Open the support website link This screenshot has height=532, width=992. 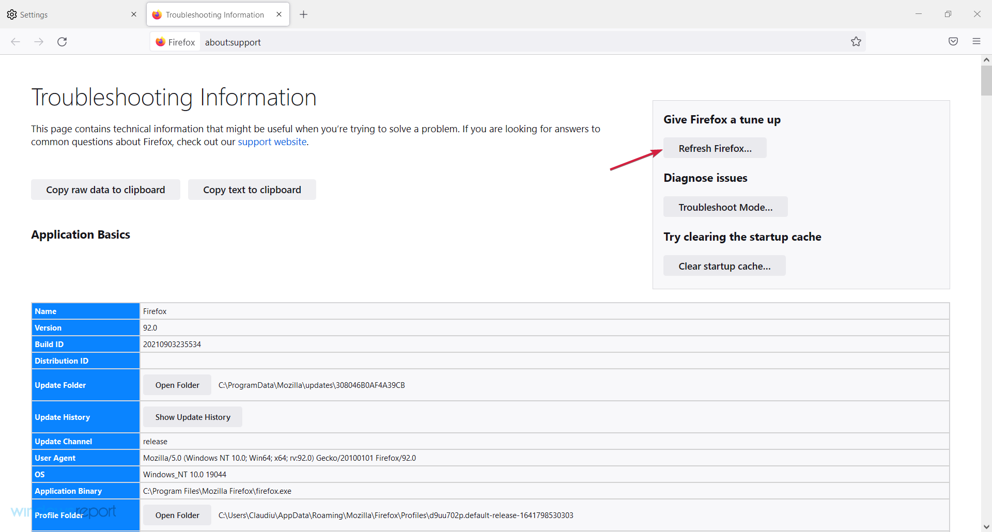pyautogui.click(x=272, y=142)
